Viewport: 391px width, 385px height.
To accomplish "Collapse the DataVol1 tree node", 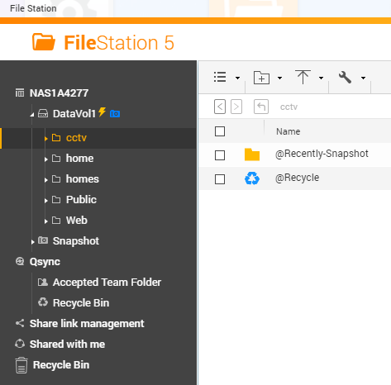I will point(32,114).
